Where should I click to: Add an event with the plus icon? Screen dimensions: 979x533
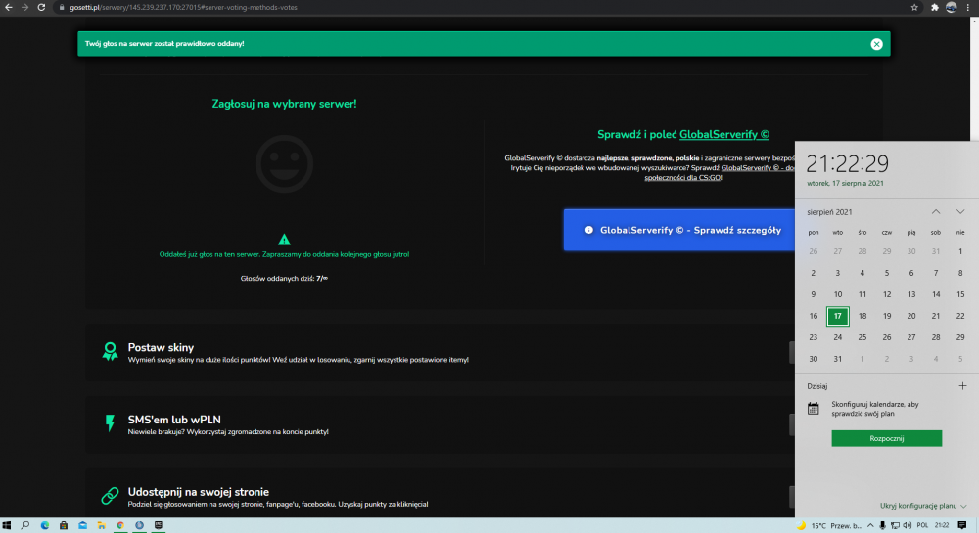click(x=962, y=386)
